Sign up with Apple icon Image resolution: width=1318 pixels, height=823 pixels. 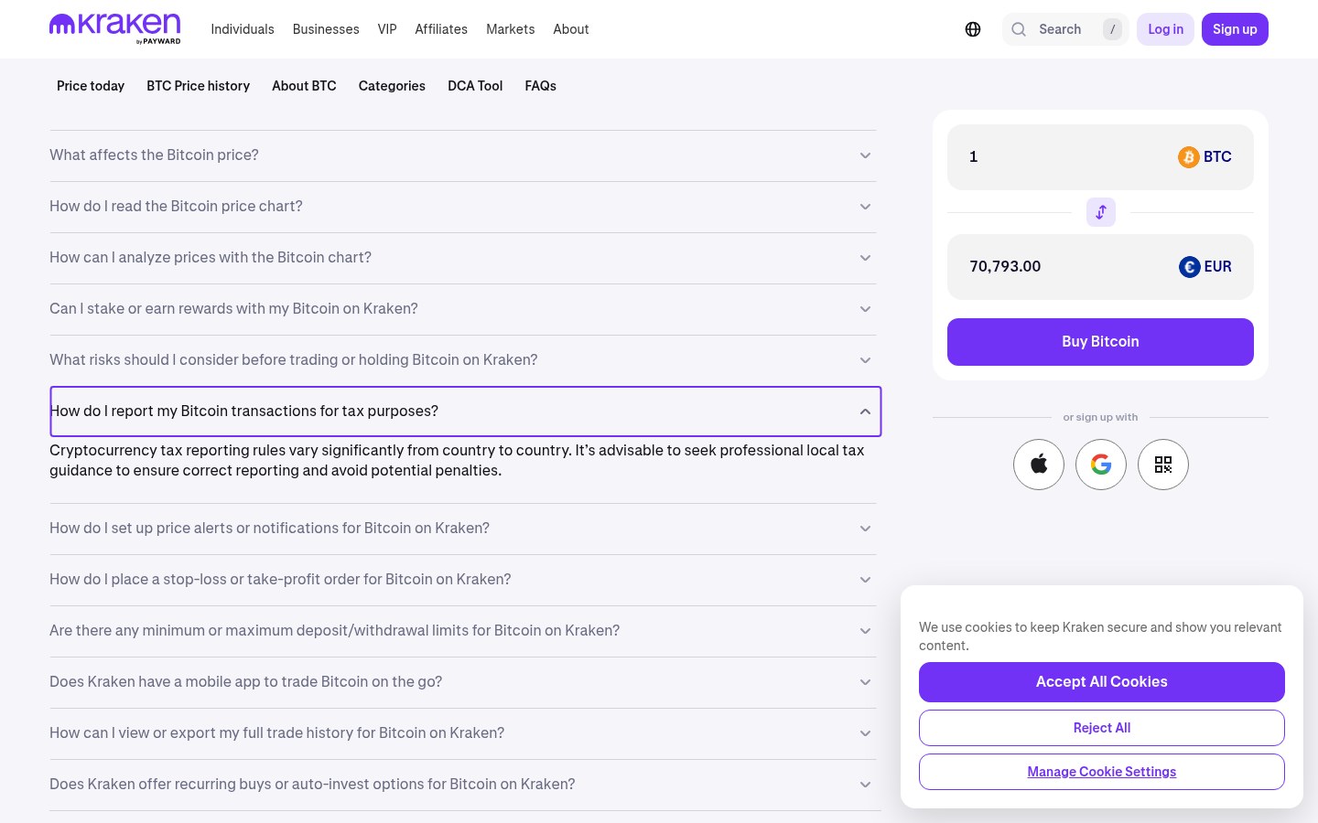click(x=1039, y=465)
